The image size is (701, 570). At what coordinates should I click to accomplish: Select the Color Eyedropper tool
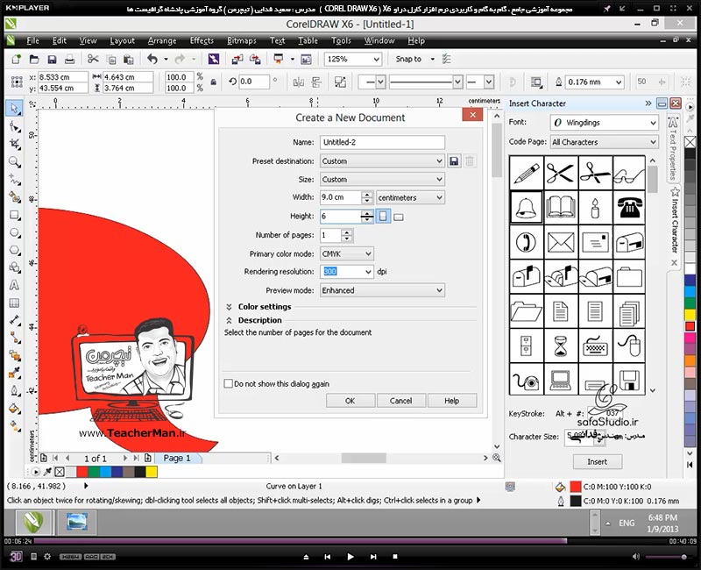coord(14,373)
